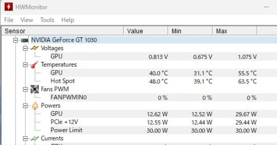Screen dimensions: 277x145
Task: Select the Voltages tree label
Action: point(52,48)
